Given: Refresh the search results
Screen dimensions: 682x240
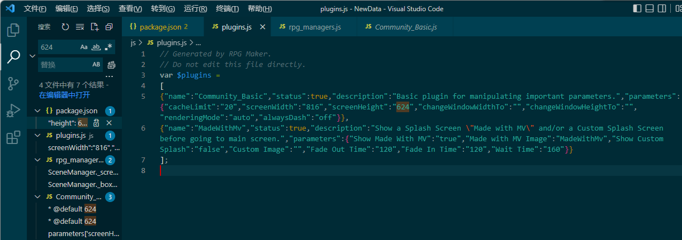Looking at the screenshot, I should click(65, 27).
